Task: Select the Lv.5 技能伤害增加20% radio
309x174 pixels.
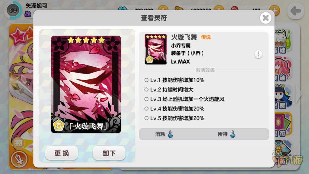Action: 146,118
